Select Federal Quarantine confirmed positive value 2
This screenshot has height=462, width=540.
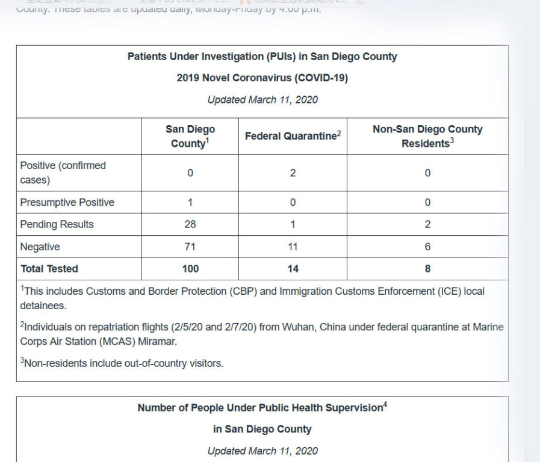point(293,173)
